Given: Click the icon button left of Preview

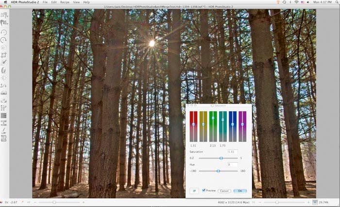Looking at the screenshot, I should click(x=194, y=190).
